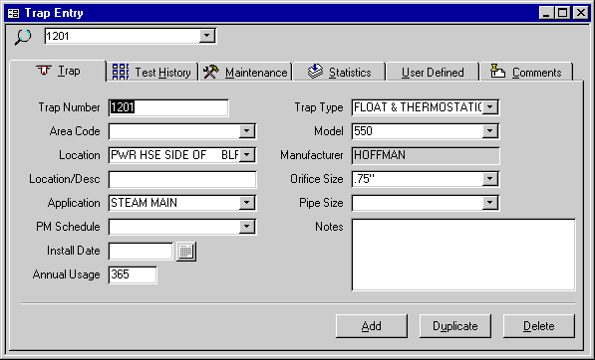Close the Trap Entry window
595x360 pixels.
(x=581, y=13)
